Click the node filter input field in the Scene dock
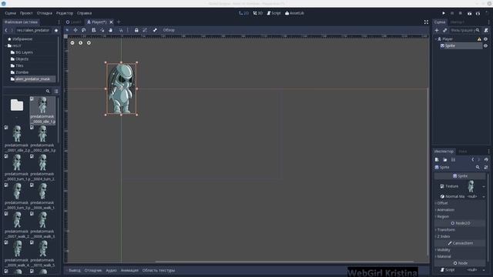This screenshot has width=493, height=277. tap(462, 30)
